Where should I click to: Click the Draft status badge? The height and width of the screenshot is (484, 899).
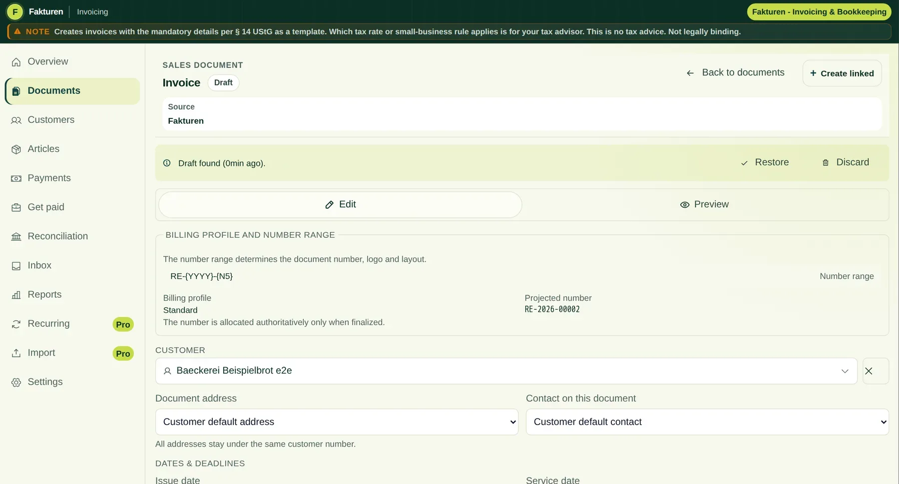click(x=223, y=82)
